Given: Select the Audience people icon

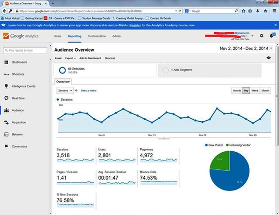Looking at the screenshot, I should [x=6, y=111].
